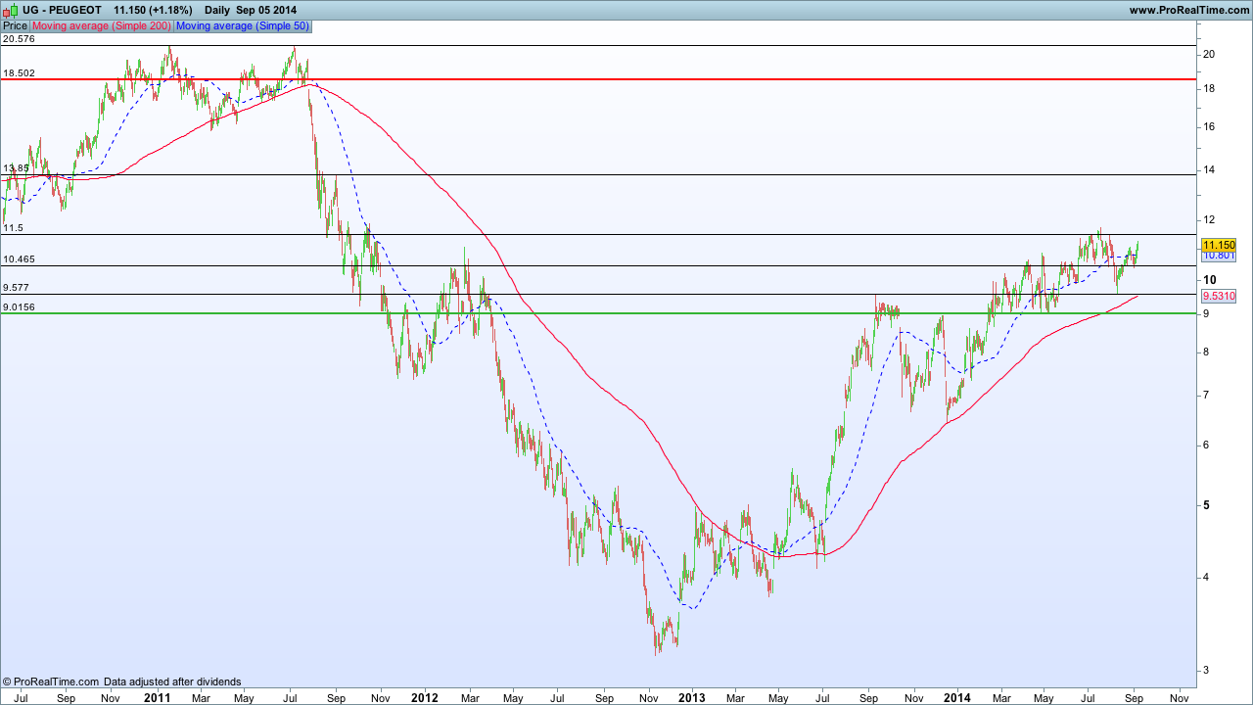The height and width of the screenshot is (705, 1253).
Task: Click the 3 tick on the price axis
Action: [x=1206, y=670]
